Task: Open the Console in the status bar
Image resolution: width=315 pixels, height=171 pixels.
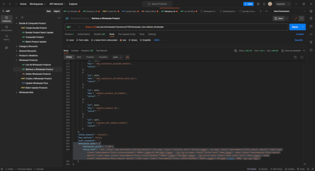Action: (39, 169)
